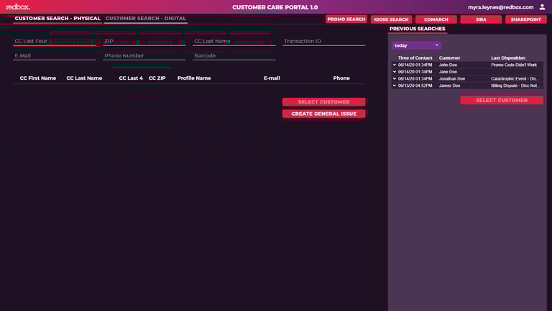Click the Time of Contact column header
The width and height of the screenshot is (552, 311).
coord(415,58)
